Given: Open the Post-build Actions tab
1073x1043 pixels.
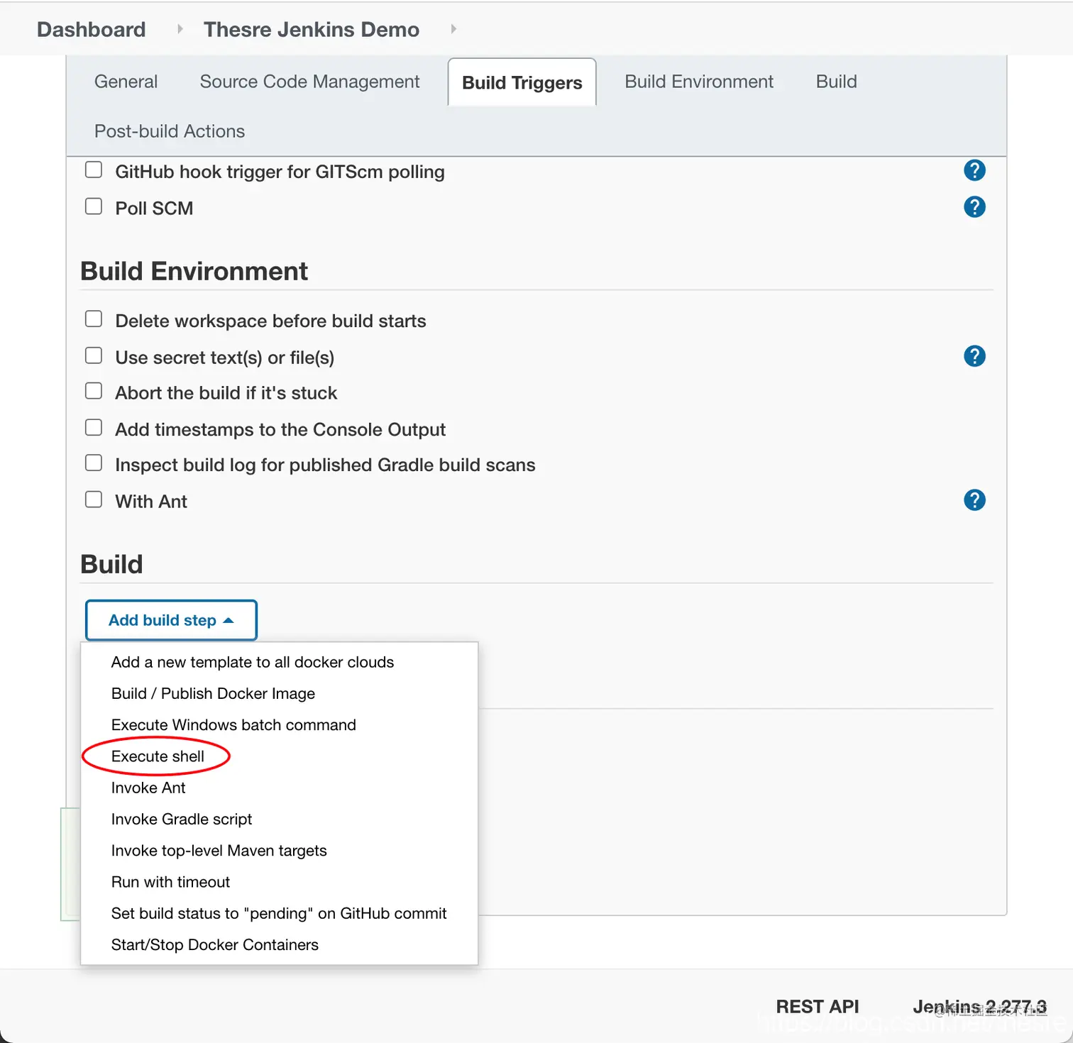Looking at the screenshot, I should (170, 131).
